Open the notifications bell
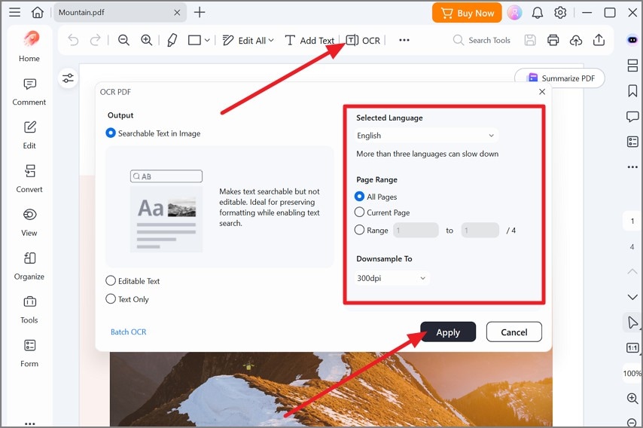Screen dimensions: 643x428 [x=537, y=13]
